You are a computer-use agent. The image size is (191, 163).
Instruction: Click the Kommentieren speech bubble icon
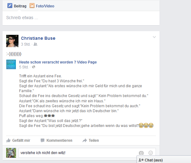[x=43, y=140]
